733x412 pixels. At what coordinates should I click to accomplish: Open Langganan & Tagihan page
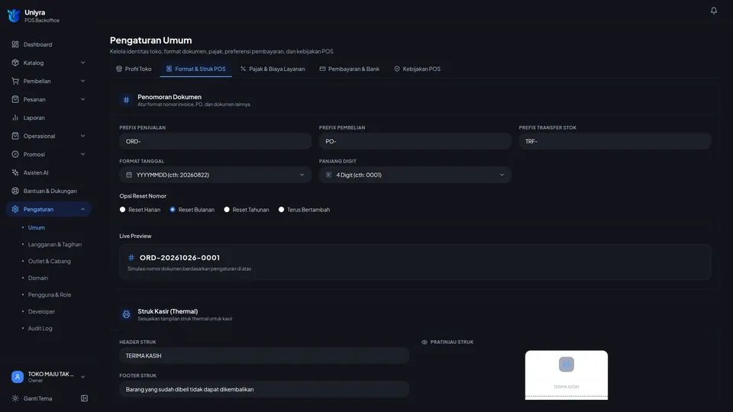click(x=55, y=244)
